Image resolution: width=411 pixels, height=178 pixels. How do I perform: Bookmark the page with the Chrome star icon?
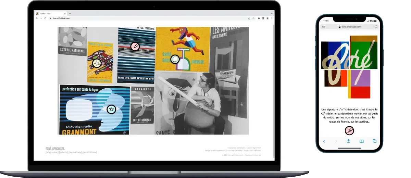(x=253, y=18)
